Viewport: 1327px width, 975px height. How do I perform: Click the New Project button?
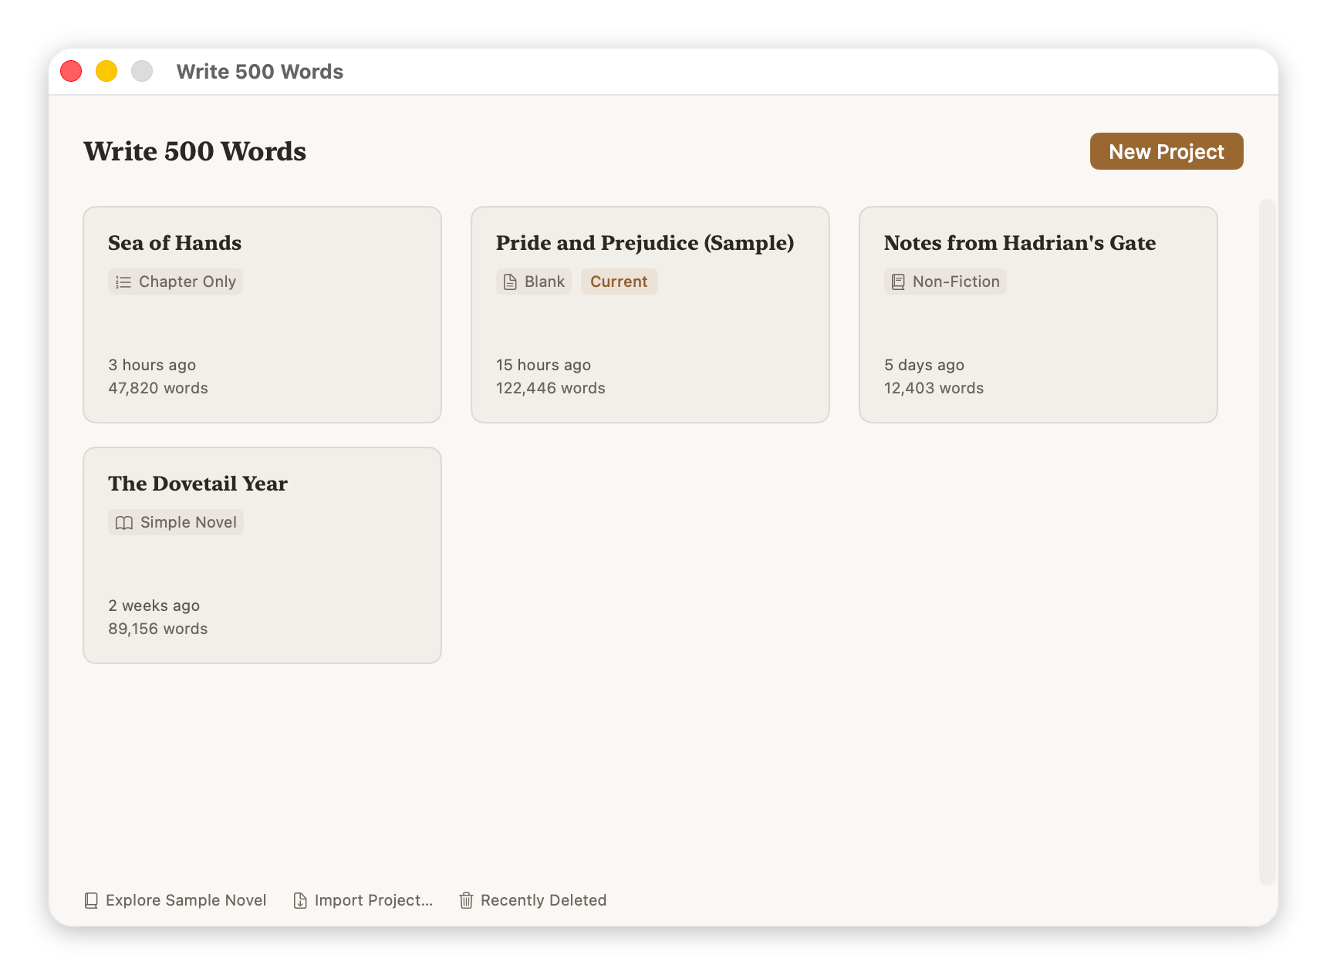tap(1166, 151)
